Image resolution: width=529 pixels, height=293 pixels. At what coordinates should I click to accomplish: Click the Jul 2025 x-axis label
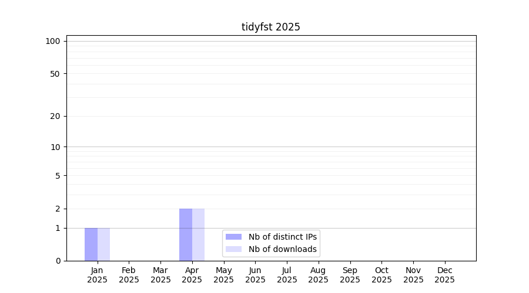pos(287,275)
